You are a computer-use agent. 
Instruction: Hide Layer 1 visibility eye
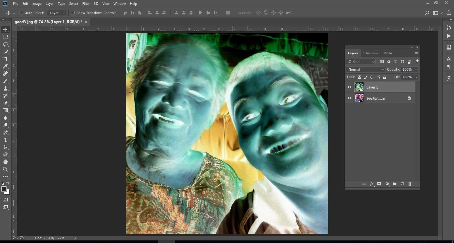click(x=349, y=87)
